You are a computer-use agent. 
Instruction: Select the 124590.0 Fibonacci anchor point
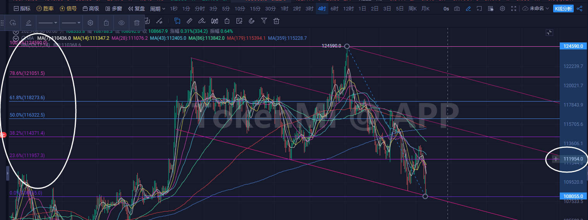pyautogui.click(x=347, y=46)
